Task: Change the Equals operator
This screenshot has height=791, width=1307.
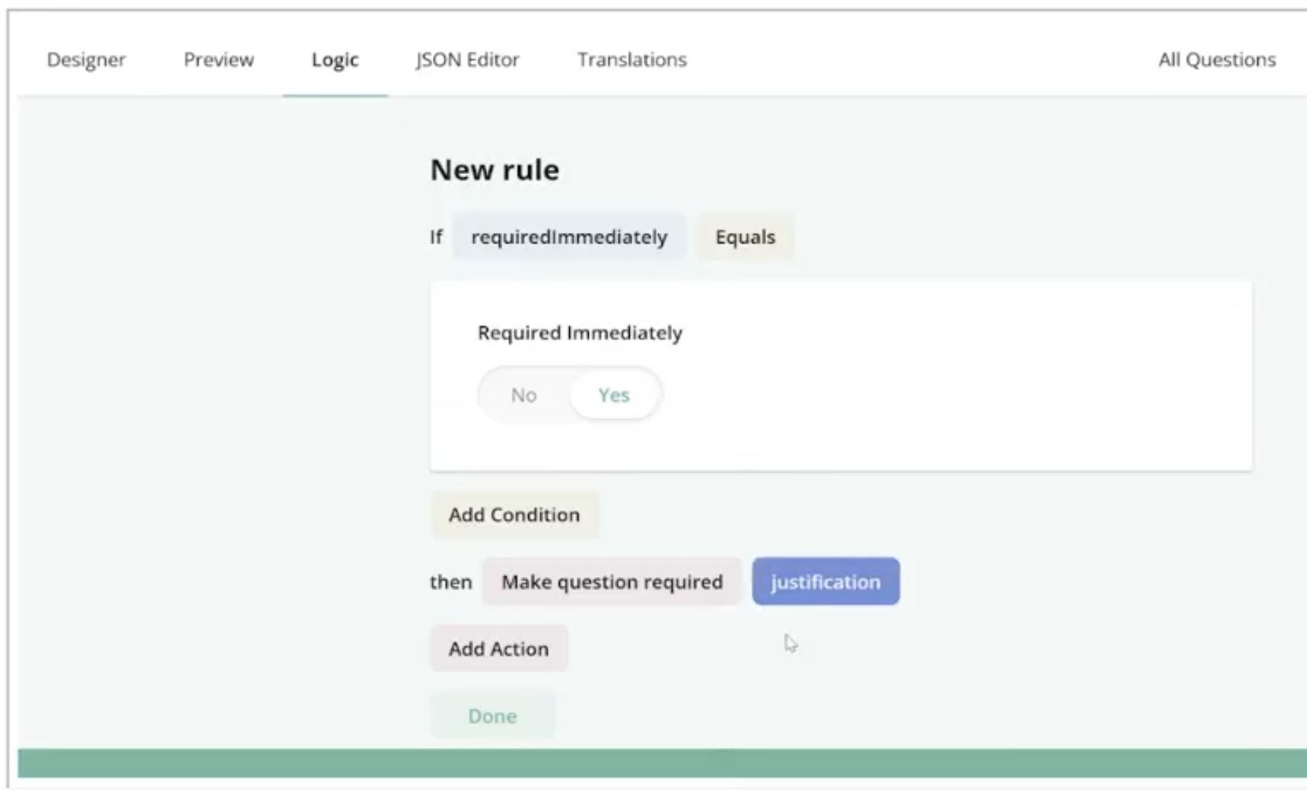Action: tap(745, 237)
